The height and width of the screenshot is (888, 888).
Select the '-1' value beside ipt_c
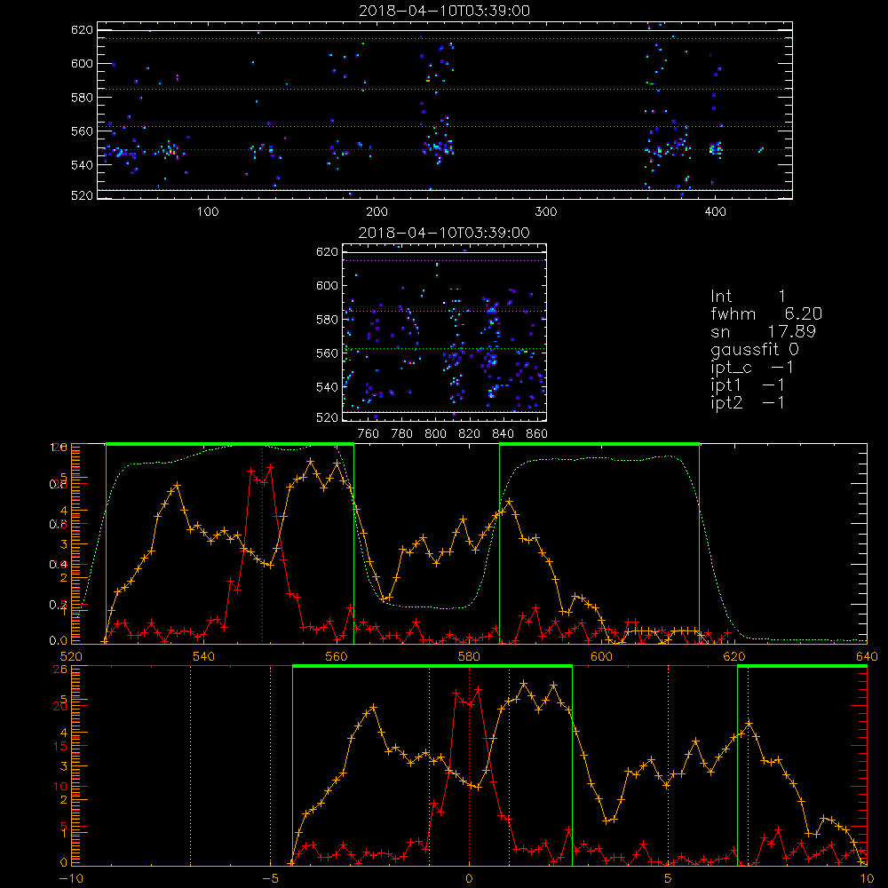pyautogui.click(x=782, y=368)
